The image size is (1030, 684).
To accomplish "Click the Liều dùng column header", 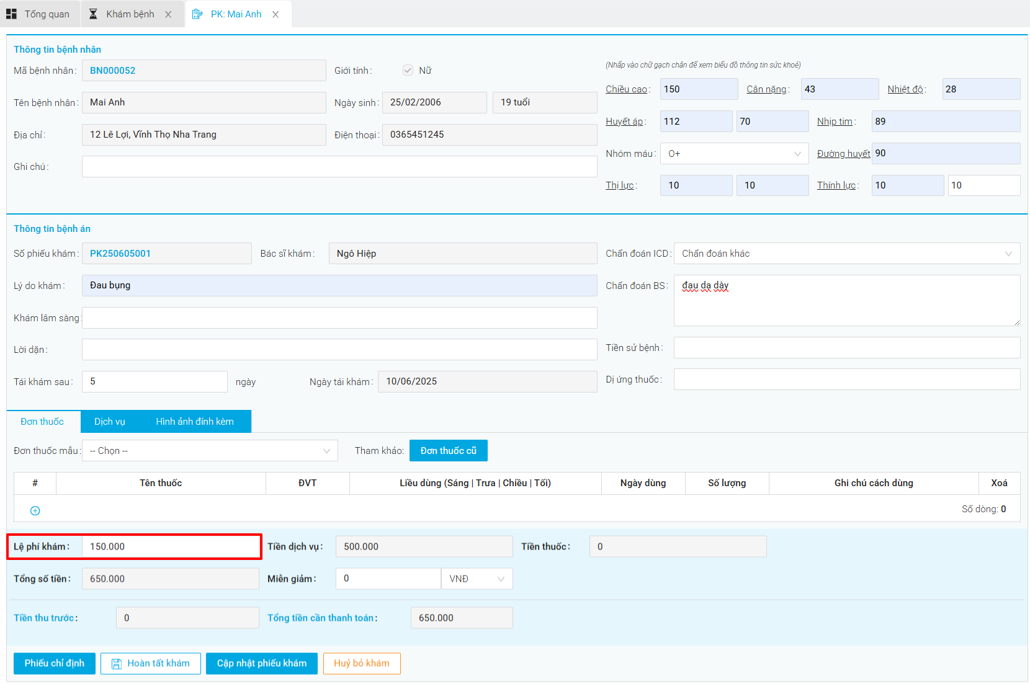I will tap(475, 483).
